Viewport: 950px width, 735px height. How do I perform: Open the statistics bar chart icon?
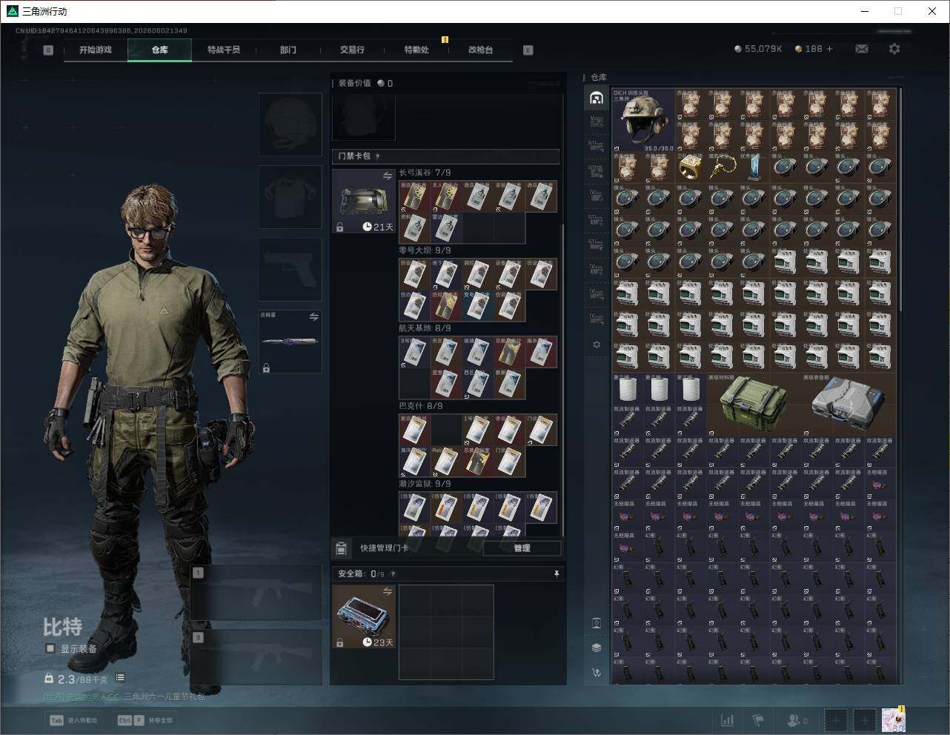pos(728,720)
